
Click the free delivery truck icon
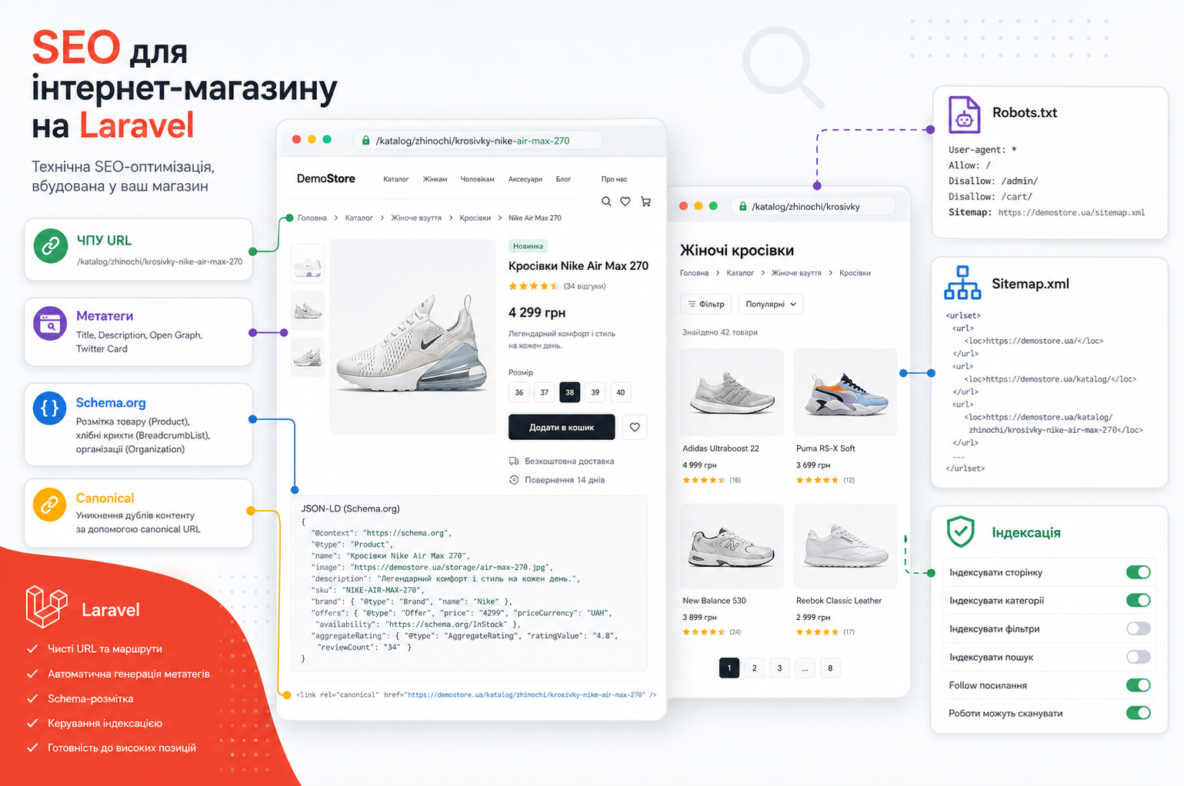tap(514, 461)
